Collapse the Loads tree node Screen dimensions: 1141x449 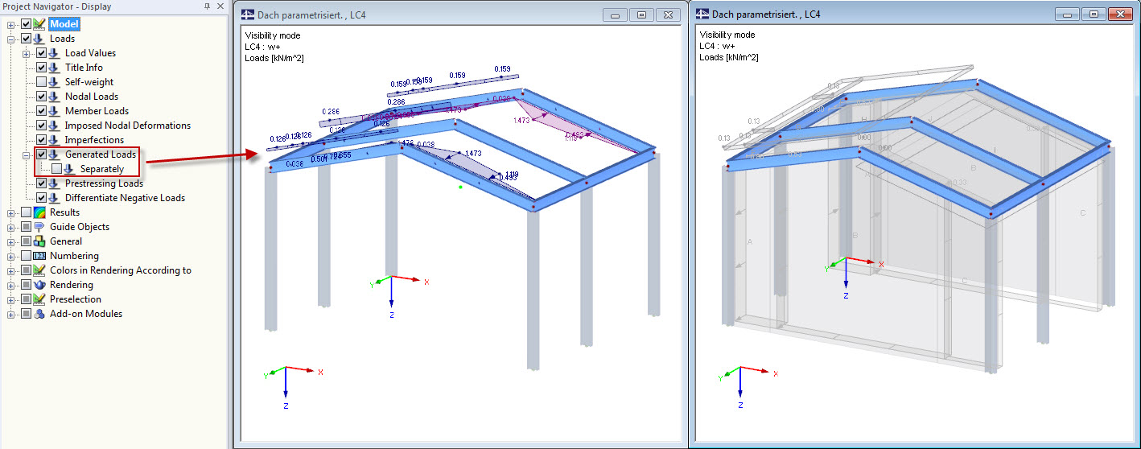11,39
